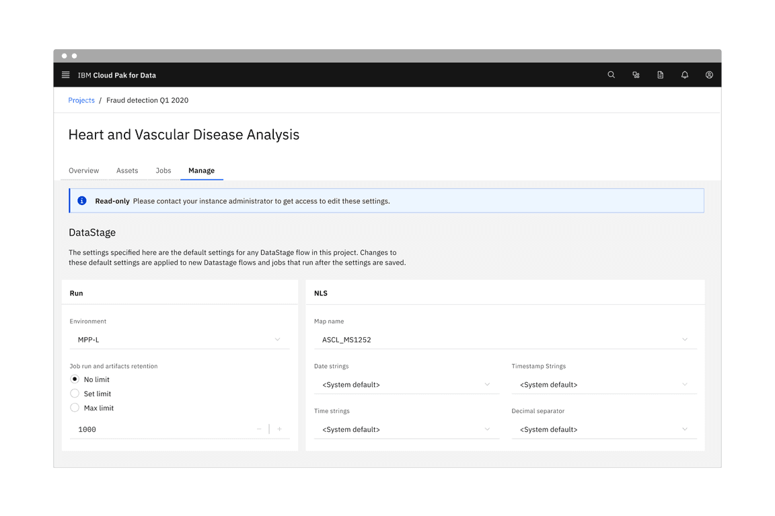Open the Jobs tab
Image resolution: width=775 pixels, height=516 pixels.
[163, 170]
